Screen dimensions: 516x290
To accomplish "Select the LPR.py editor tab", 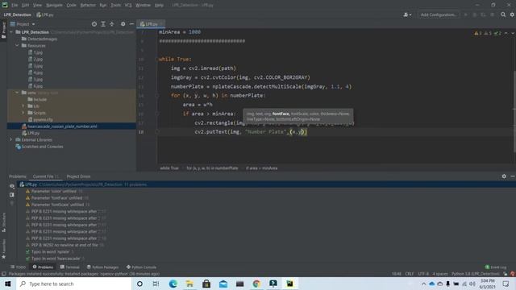I will [151, 24].
